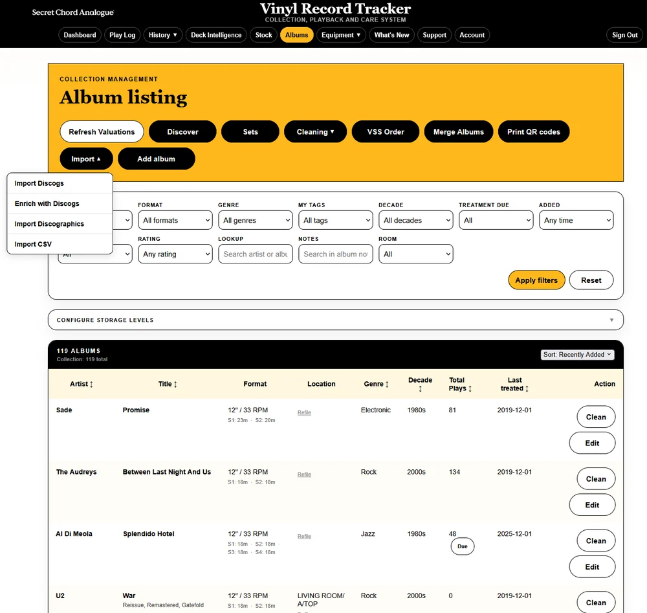Open the Format filter dropdown
This screenshot has height=613, width=647.
(x=175, y=220)
